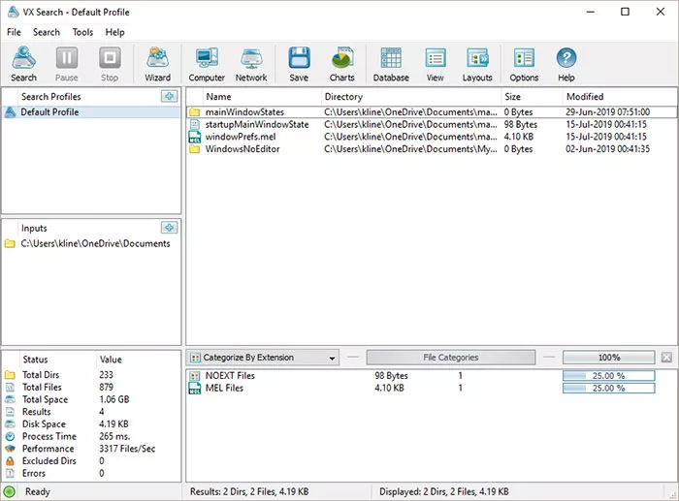Click the Total Space status row
Image resolution: width=679 pixels, height=501 pixels.
(91, 399)
